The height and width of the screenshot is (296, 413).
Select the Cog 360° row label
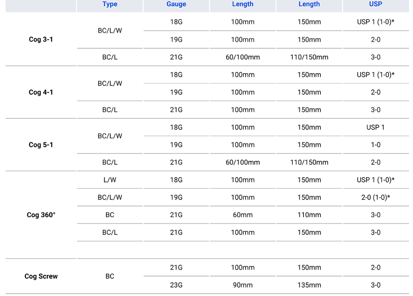pos(41,215)
